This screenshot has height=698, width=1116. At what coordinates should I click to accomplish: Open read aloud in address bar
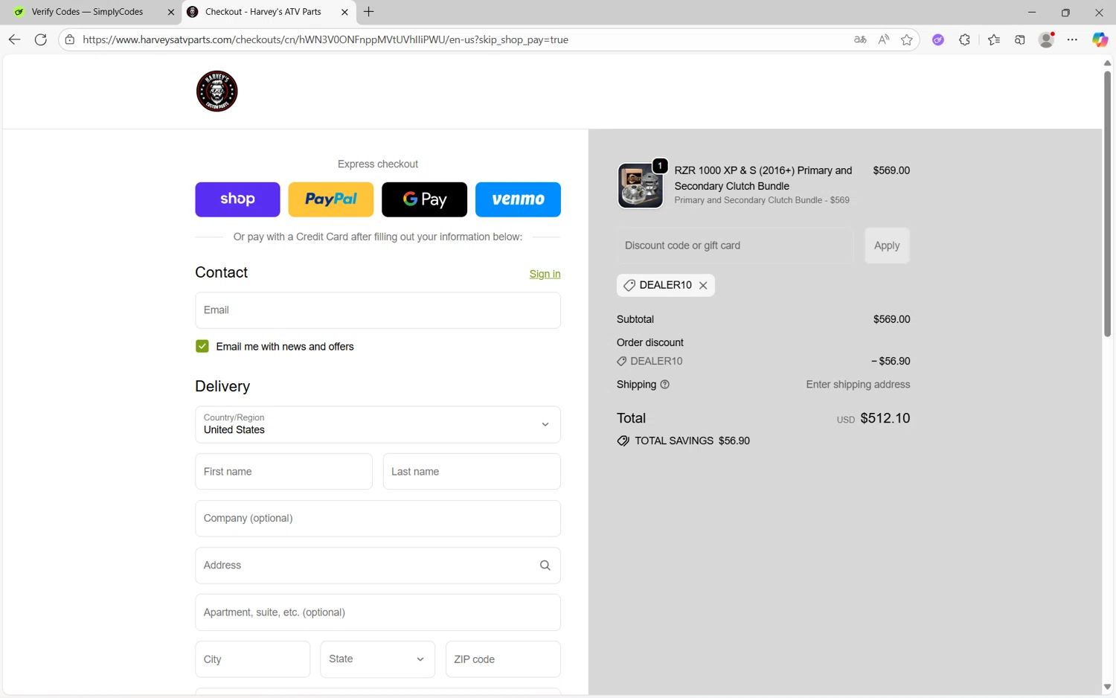(883, 39)
